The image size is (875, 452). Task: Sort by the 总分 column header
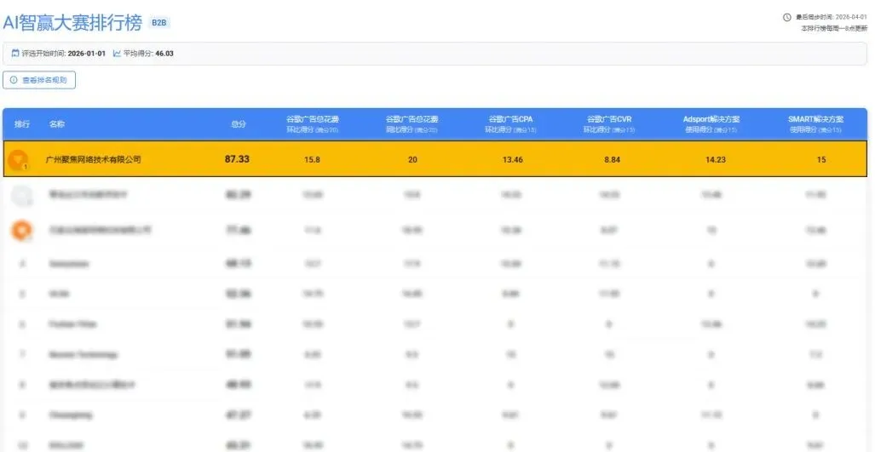pyautogui.click(x=238, y=124)
